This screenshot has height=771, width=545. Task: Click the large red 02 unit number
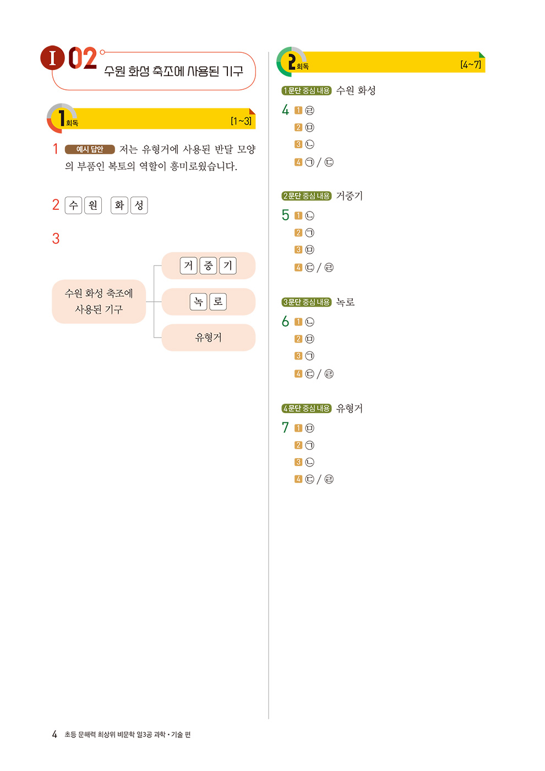tap(83, 58)
